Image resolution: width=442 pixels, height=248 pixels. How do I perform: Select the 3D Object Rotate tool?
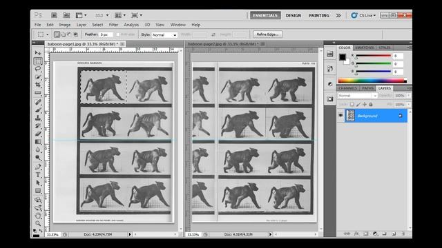point(38,200)
